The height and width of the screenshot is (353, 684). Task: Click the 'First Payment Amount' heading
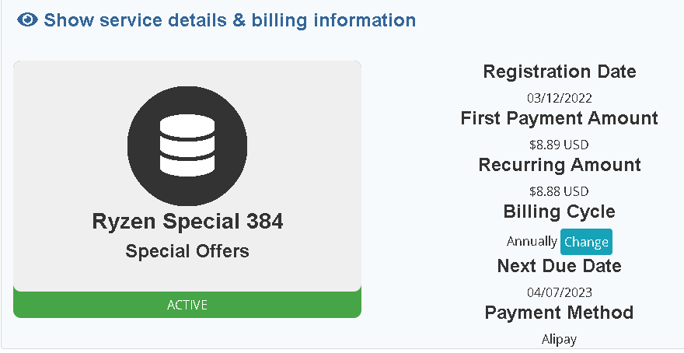560,118
